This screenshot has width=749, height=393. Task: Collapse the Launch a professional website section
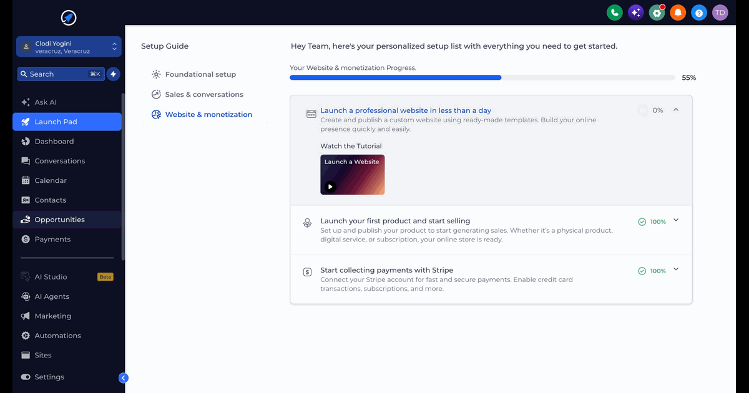point(676,110)
